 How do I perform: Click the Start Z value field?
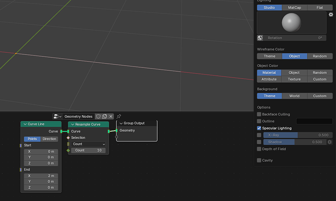click(41, 163)
